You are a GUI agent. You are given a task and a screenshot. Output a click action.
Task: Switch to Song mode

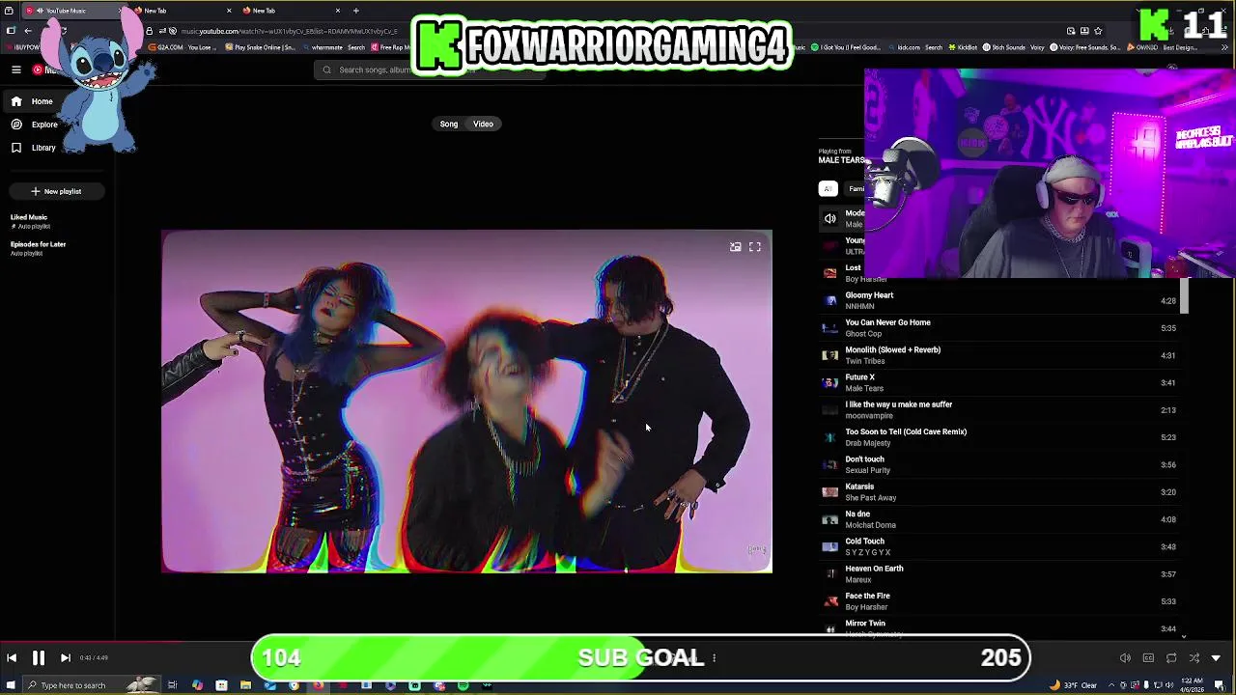click(449, 124)
